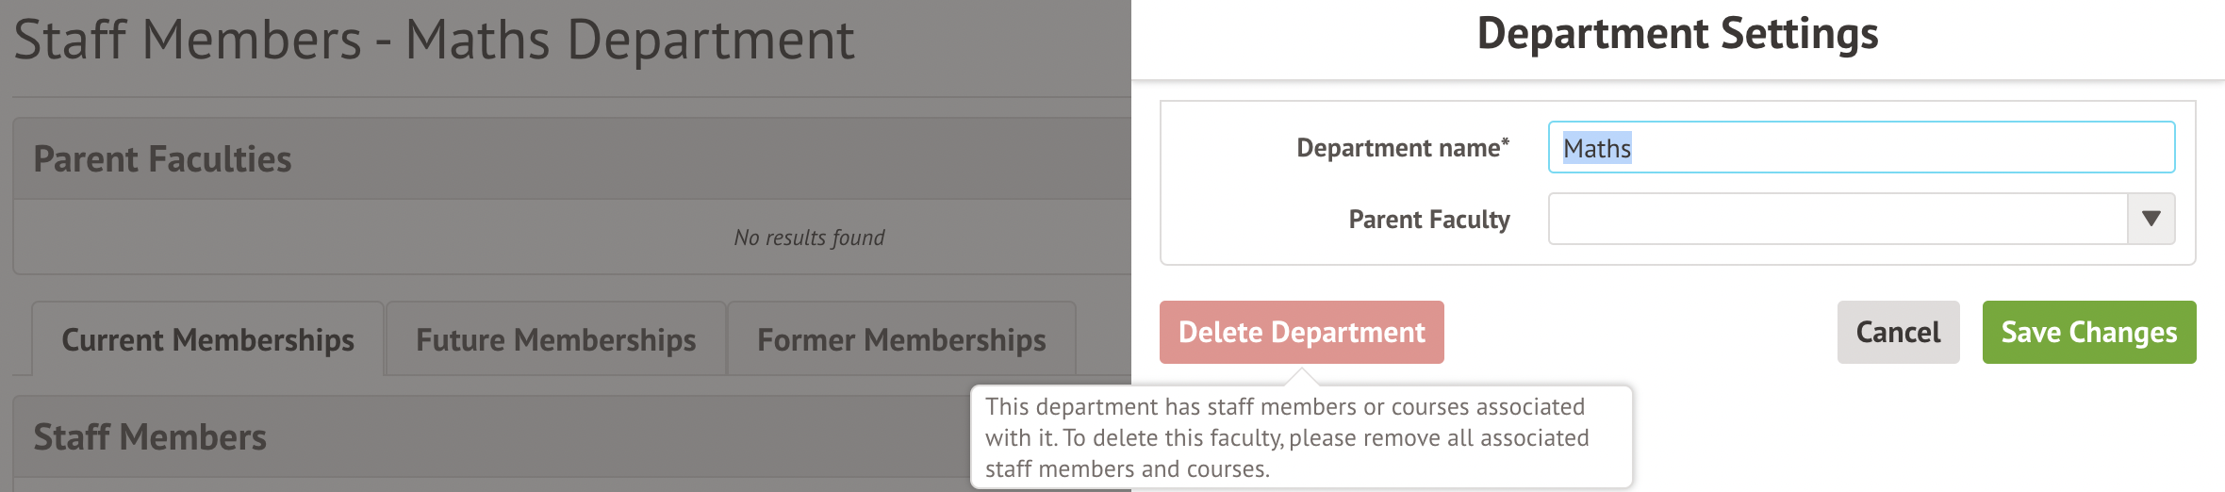Image resolution: width=2225 pixels, height=492 pixels.
Task: Click the Staff Members panel header
Action: click(150, 437)
